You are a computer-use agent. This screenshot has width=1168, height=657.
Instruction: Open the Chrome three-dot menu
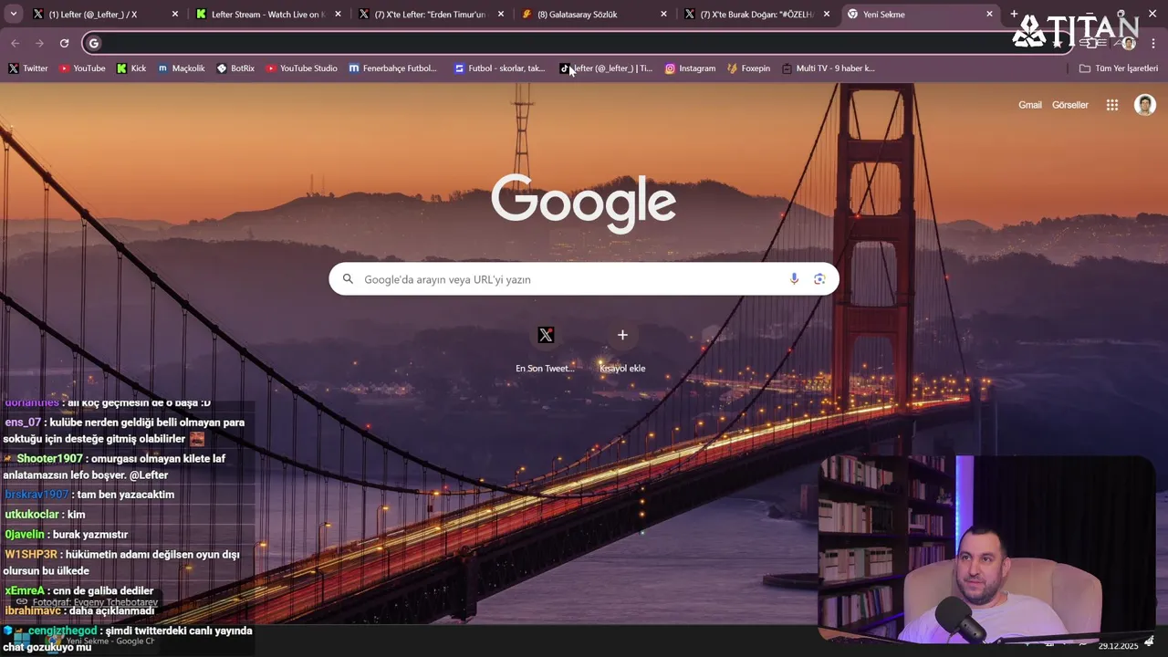pos(1154,43)
